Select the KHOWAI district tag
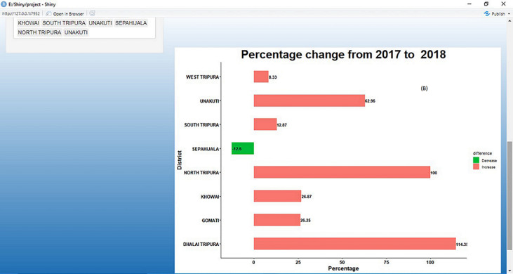This screenshot has width=513, height=274. pyautogui.click(x=29, y=23)
